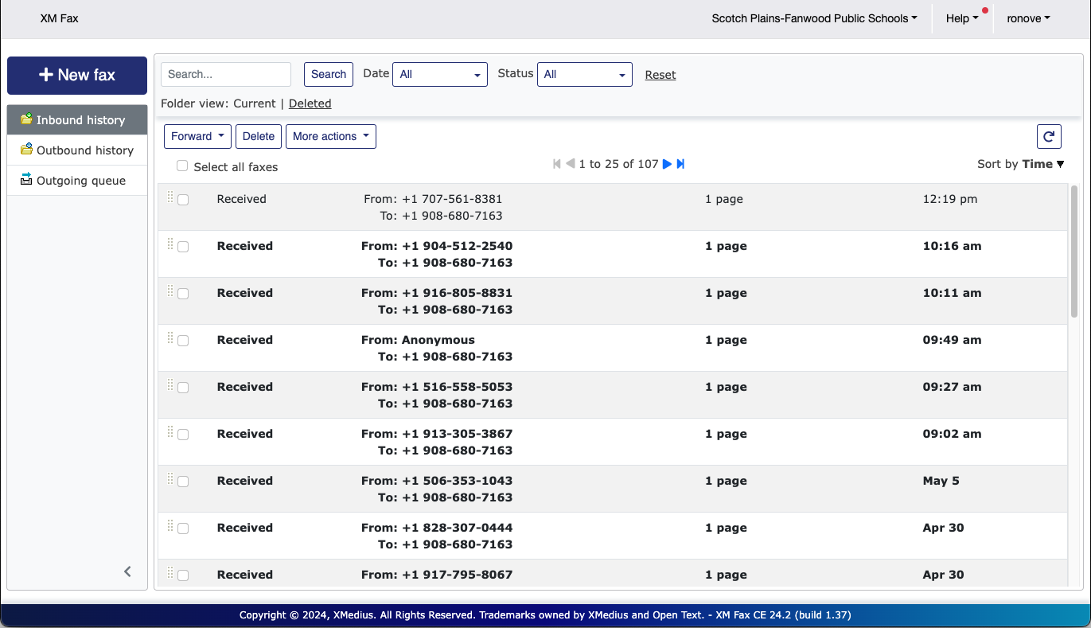The width and height of the screenshot is (1091, 628).
Task: Jump to last page arrow
Action: (681, 164)
